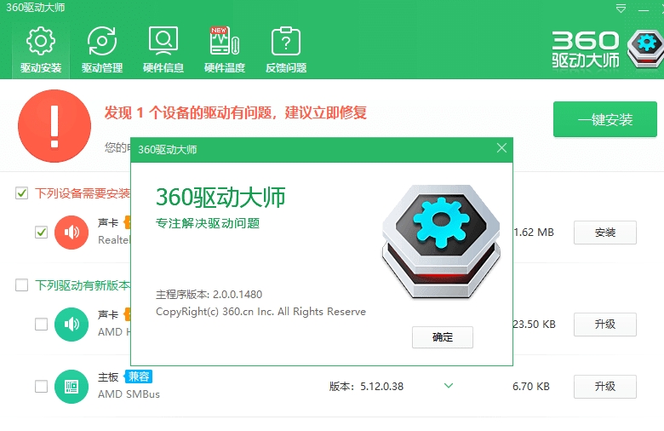Open the main menu dropdown in title bar
Viewport: 664px width, 431px height.
621,9
